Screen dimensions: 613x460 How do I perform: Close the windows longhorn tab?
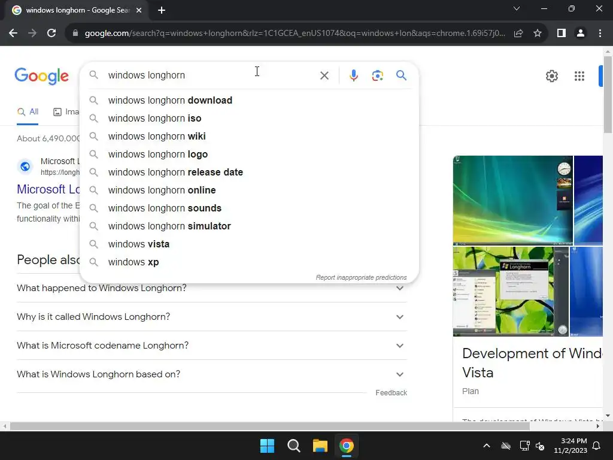click(x=139, y=10)
